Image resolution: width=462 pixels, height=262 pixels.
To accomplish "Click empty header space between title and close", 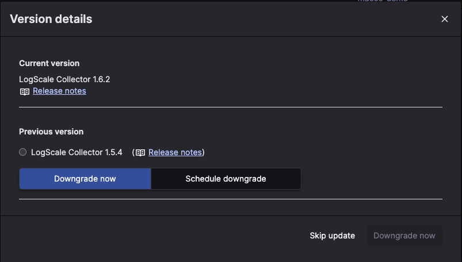I will click(265, 19).
